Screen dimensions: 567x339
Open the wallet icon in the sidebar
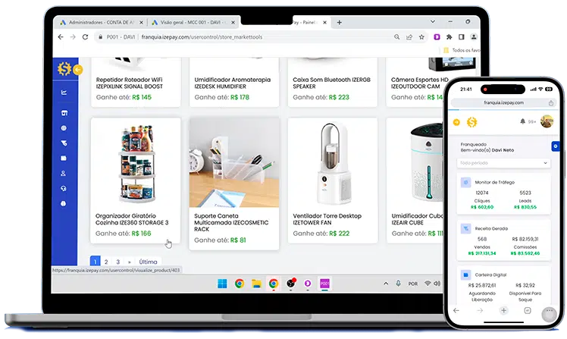pos(64,158)
